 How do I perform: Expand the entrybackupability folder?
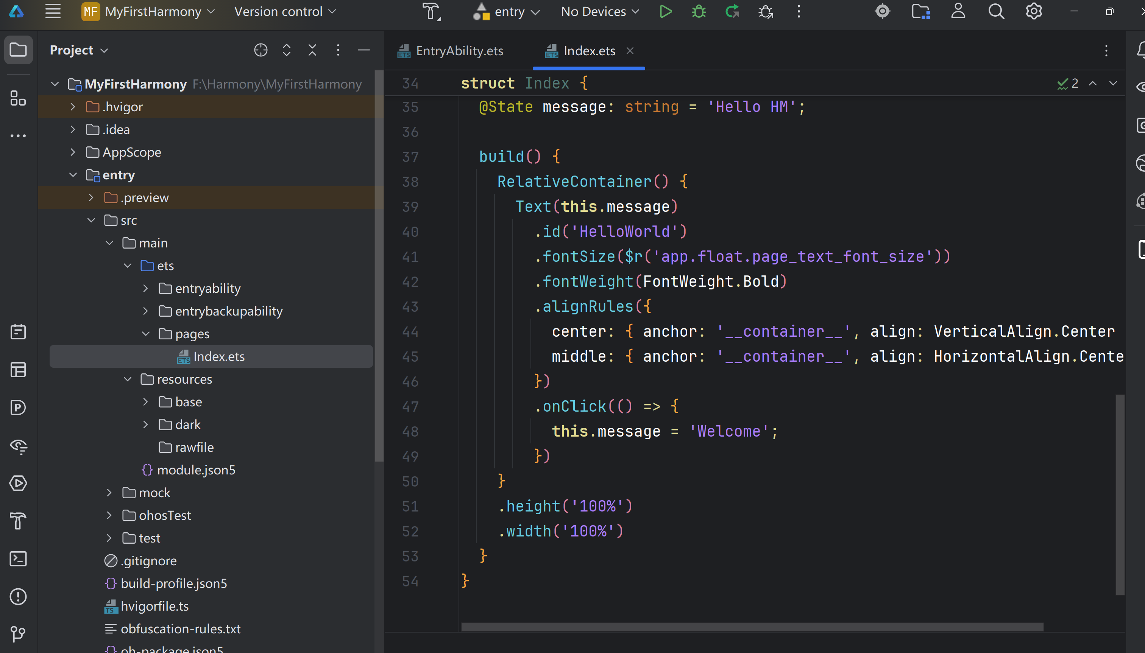145,311
